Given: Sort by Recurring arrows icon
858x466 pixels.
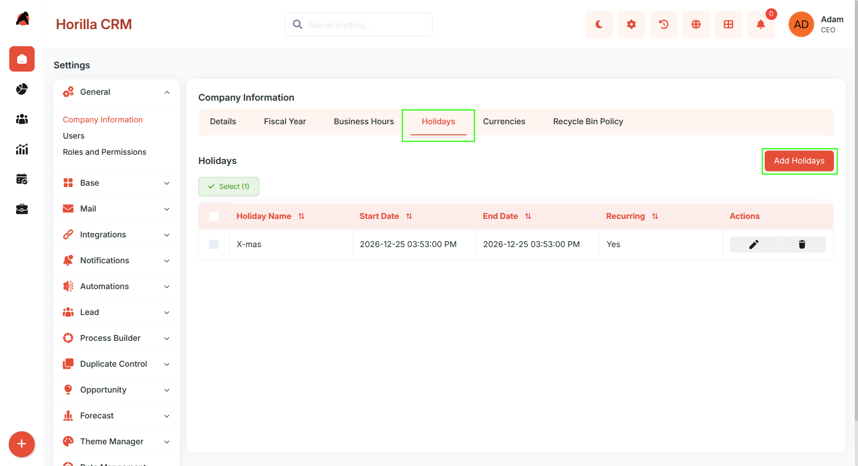Looking at the screenshot, I should [655, 216].
